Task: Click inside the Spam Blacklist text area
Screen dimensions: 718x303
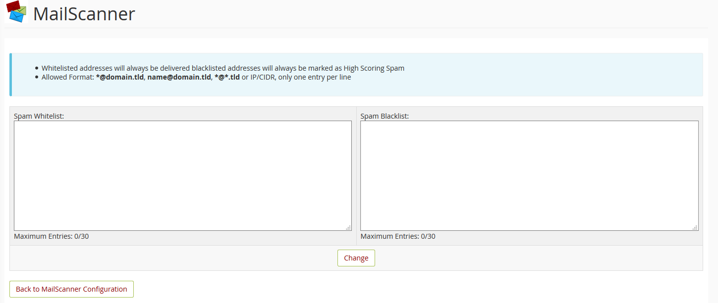Action: coord(529,175)
